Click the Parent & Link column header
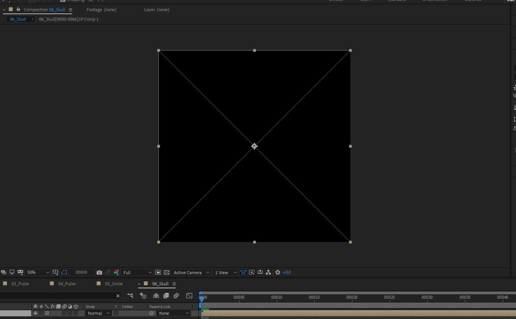The height and width of the screenshot is (319, 516). [x=160, y=307]
